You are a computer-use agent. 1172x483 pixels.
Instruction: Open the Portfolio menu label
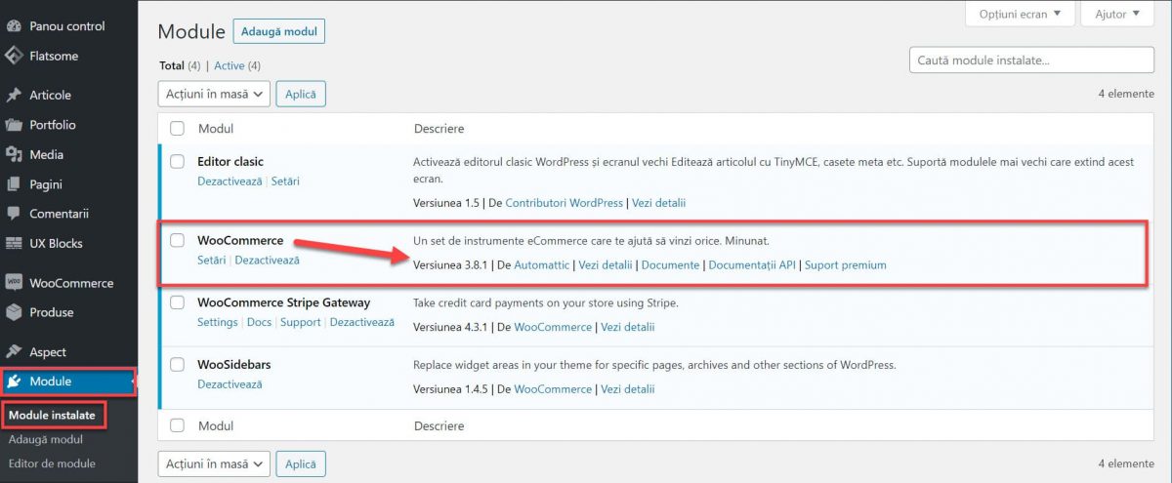[53, 125]
